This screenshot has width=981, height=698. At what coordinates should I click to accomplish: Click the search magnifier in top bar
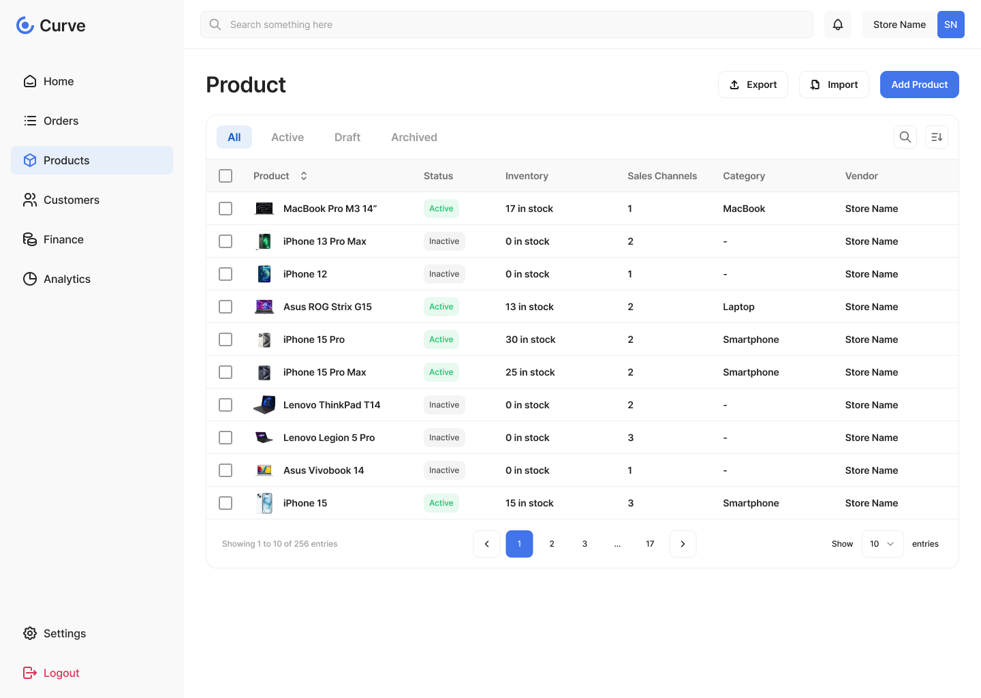pos(215,25)
